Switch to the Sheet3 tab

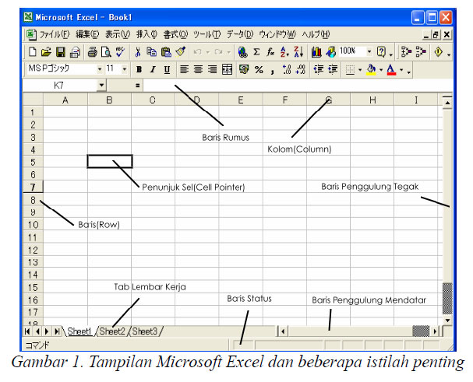tap(145, 331)
